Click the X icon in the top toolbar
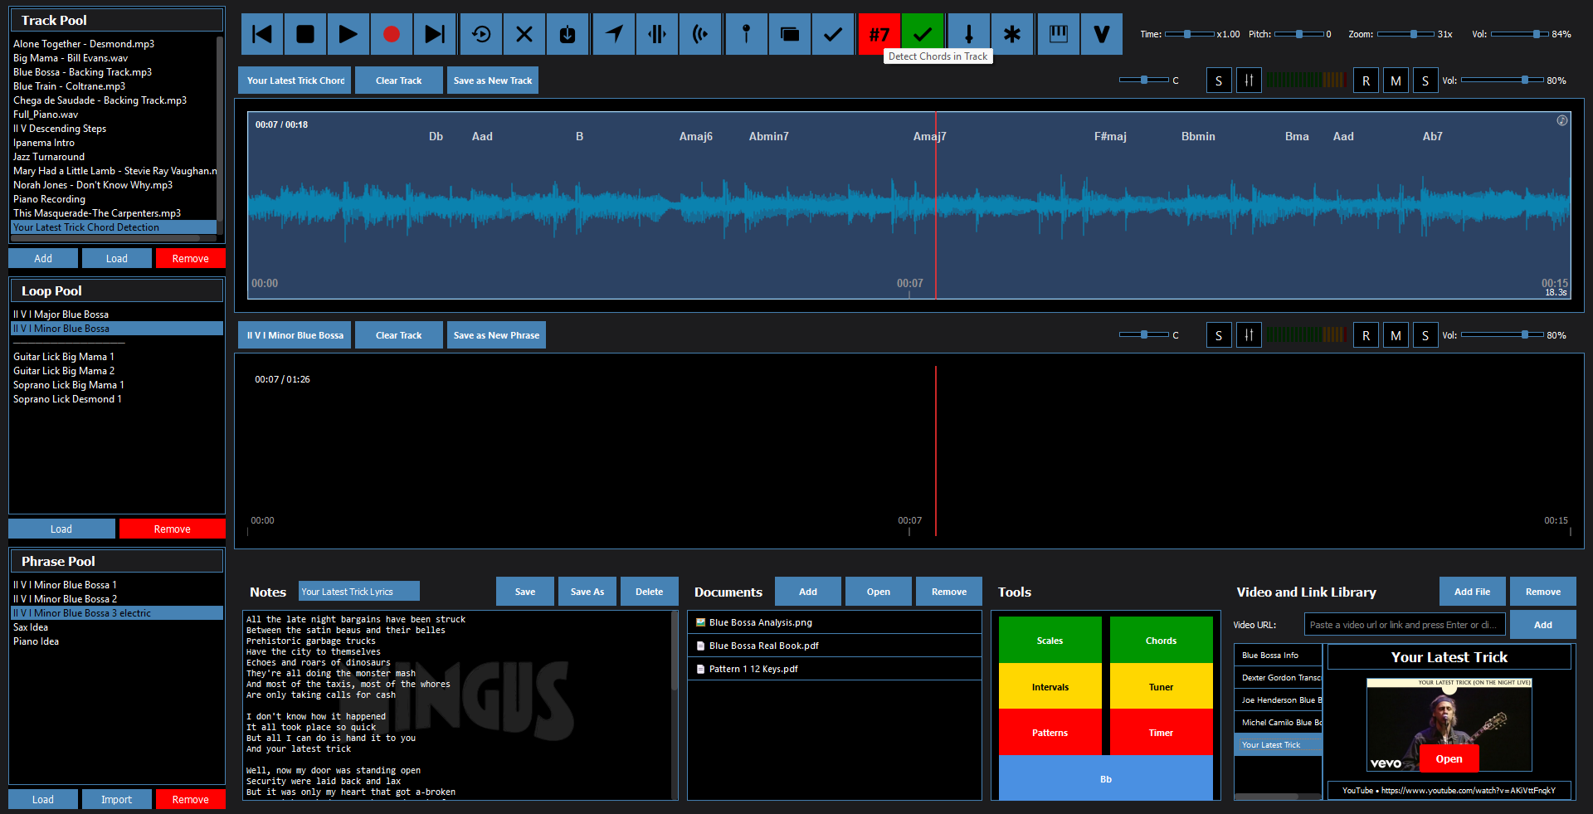Screen dimensions: 1593x814 click(x=524, y=34)
